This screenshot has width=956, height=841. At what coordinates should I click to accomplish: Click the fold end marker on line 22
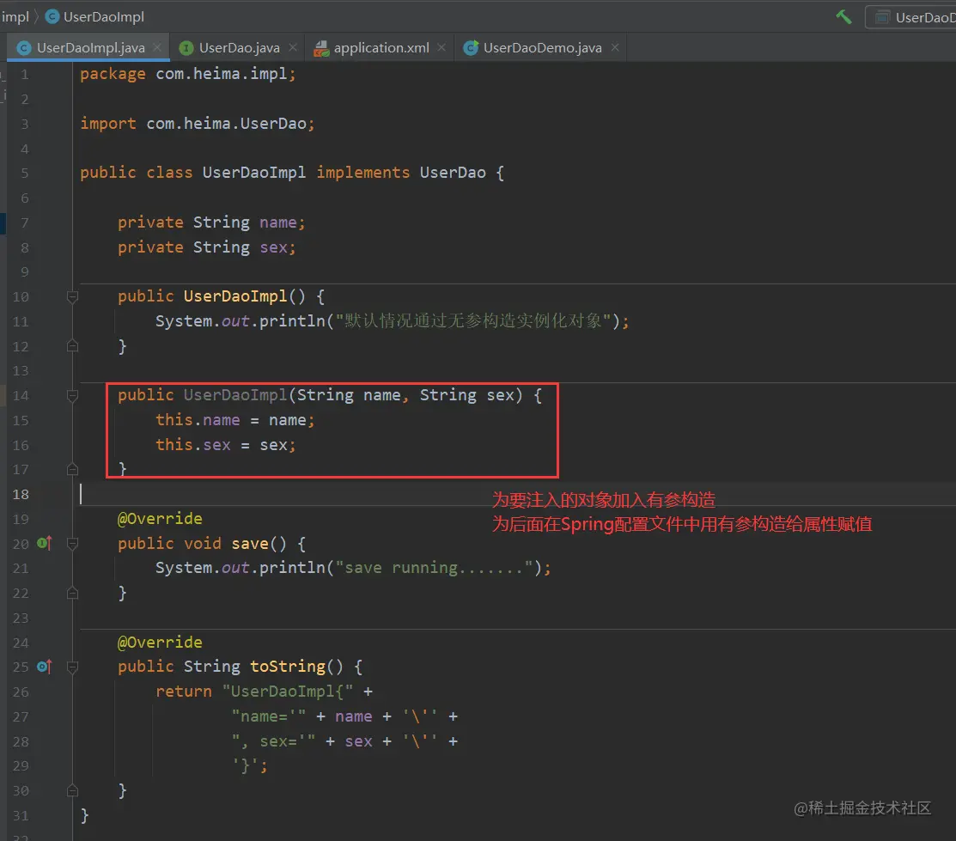72,593
